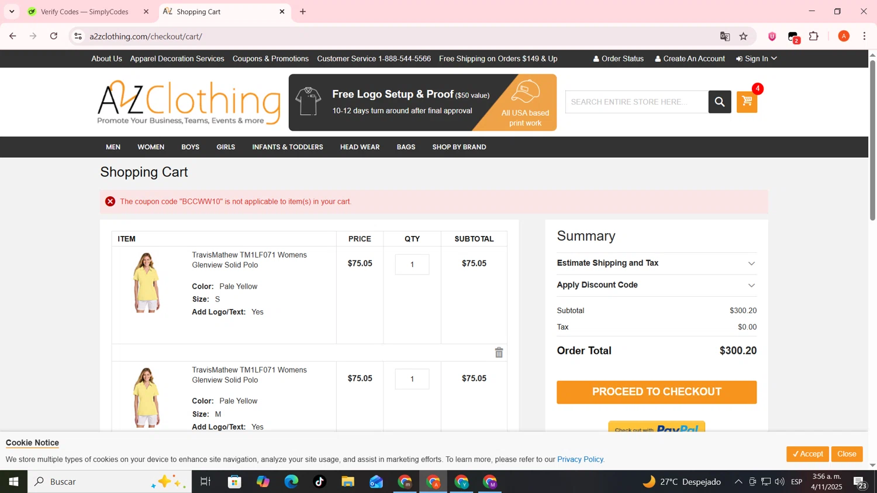Click Create An Account link
The height and width of the screenshot is (493, 877).
click(x=690, y=58)
